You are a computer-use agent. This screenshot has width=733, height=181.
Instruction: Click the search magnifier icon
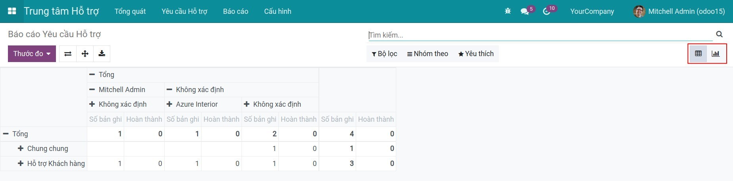coord(719,34)
